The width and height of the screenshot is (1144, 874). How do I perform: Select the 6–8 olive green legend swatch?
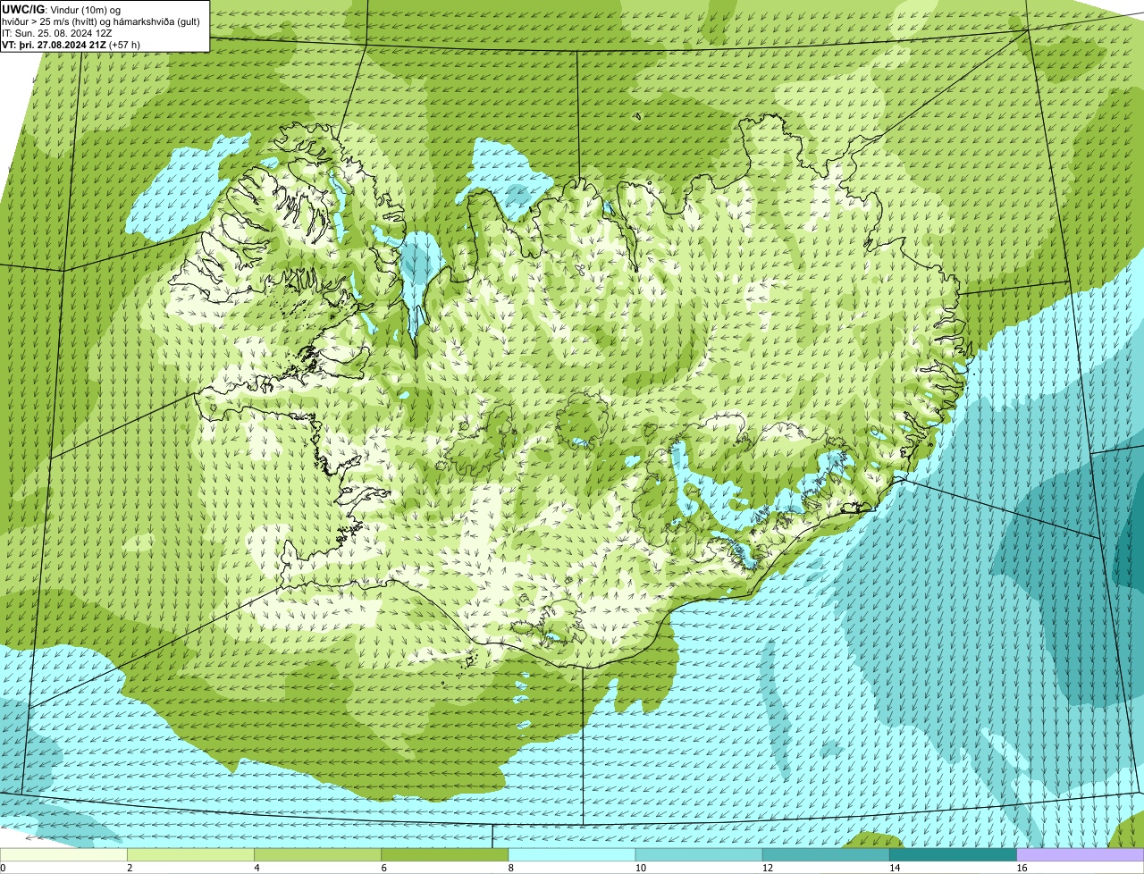coord(446,855)
